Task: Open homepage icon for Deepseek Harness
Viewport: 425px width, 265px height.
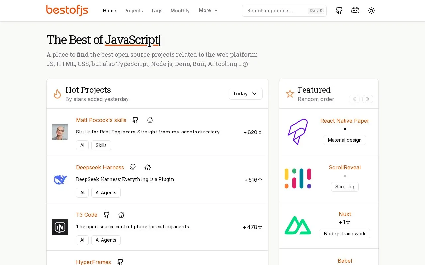Action: coord(148,167)
